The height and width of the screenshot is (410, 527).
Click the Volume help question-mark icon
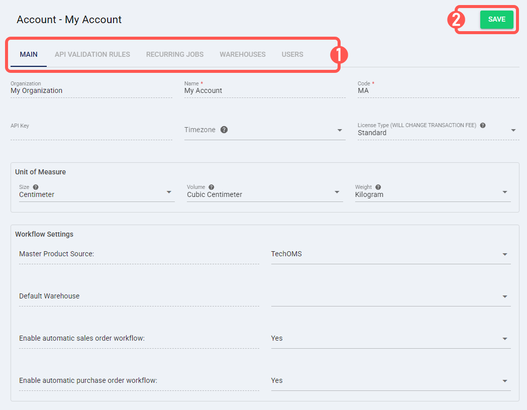tap(212, 187)
